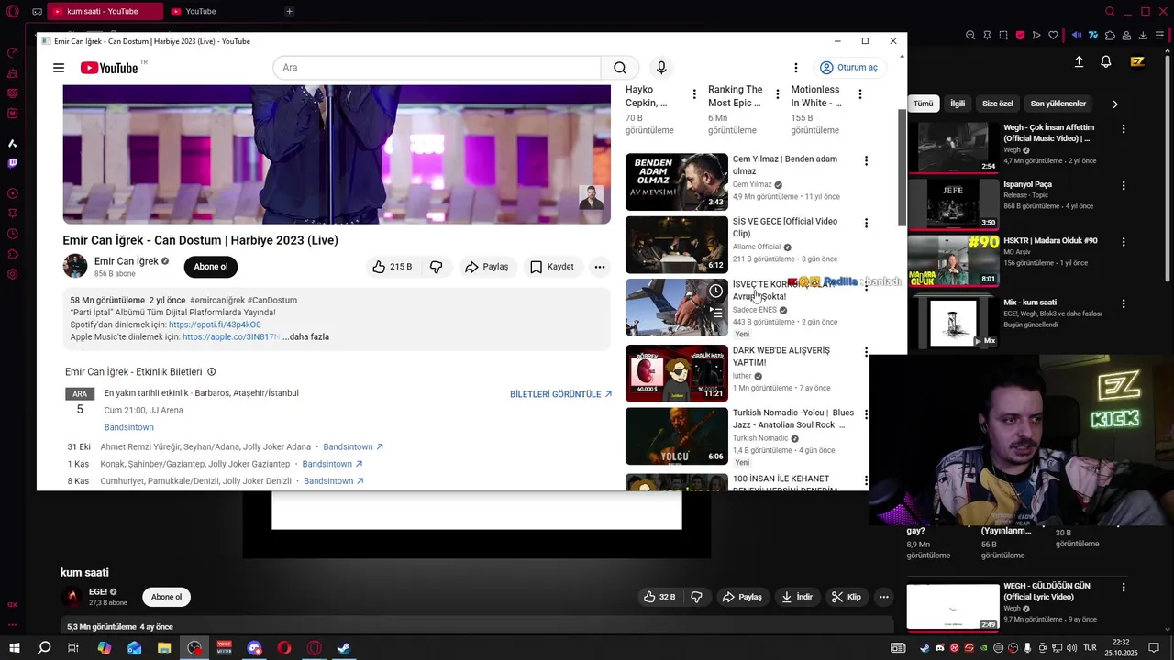1174x660 pixels.
Task: Open options menu for Turkish Nomadic Yolcu
Action: click(x=866, y=415)
